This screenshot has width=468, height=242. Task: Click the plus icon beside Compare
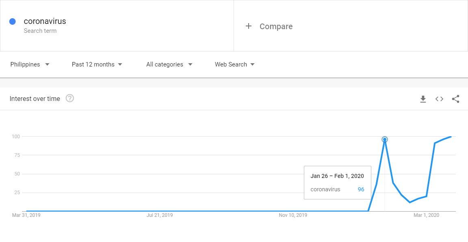point(249,26)
